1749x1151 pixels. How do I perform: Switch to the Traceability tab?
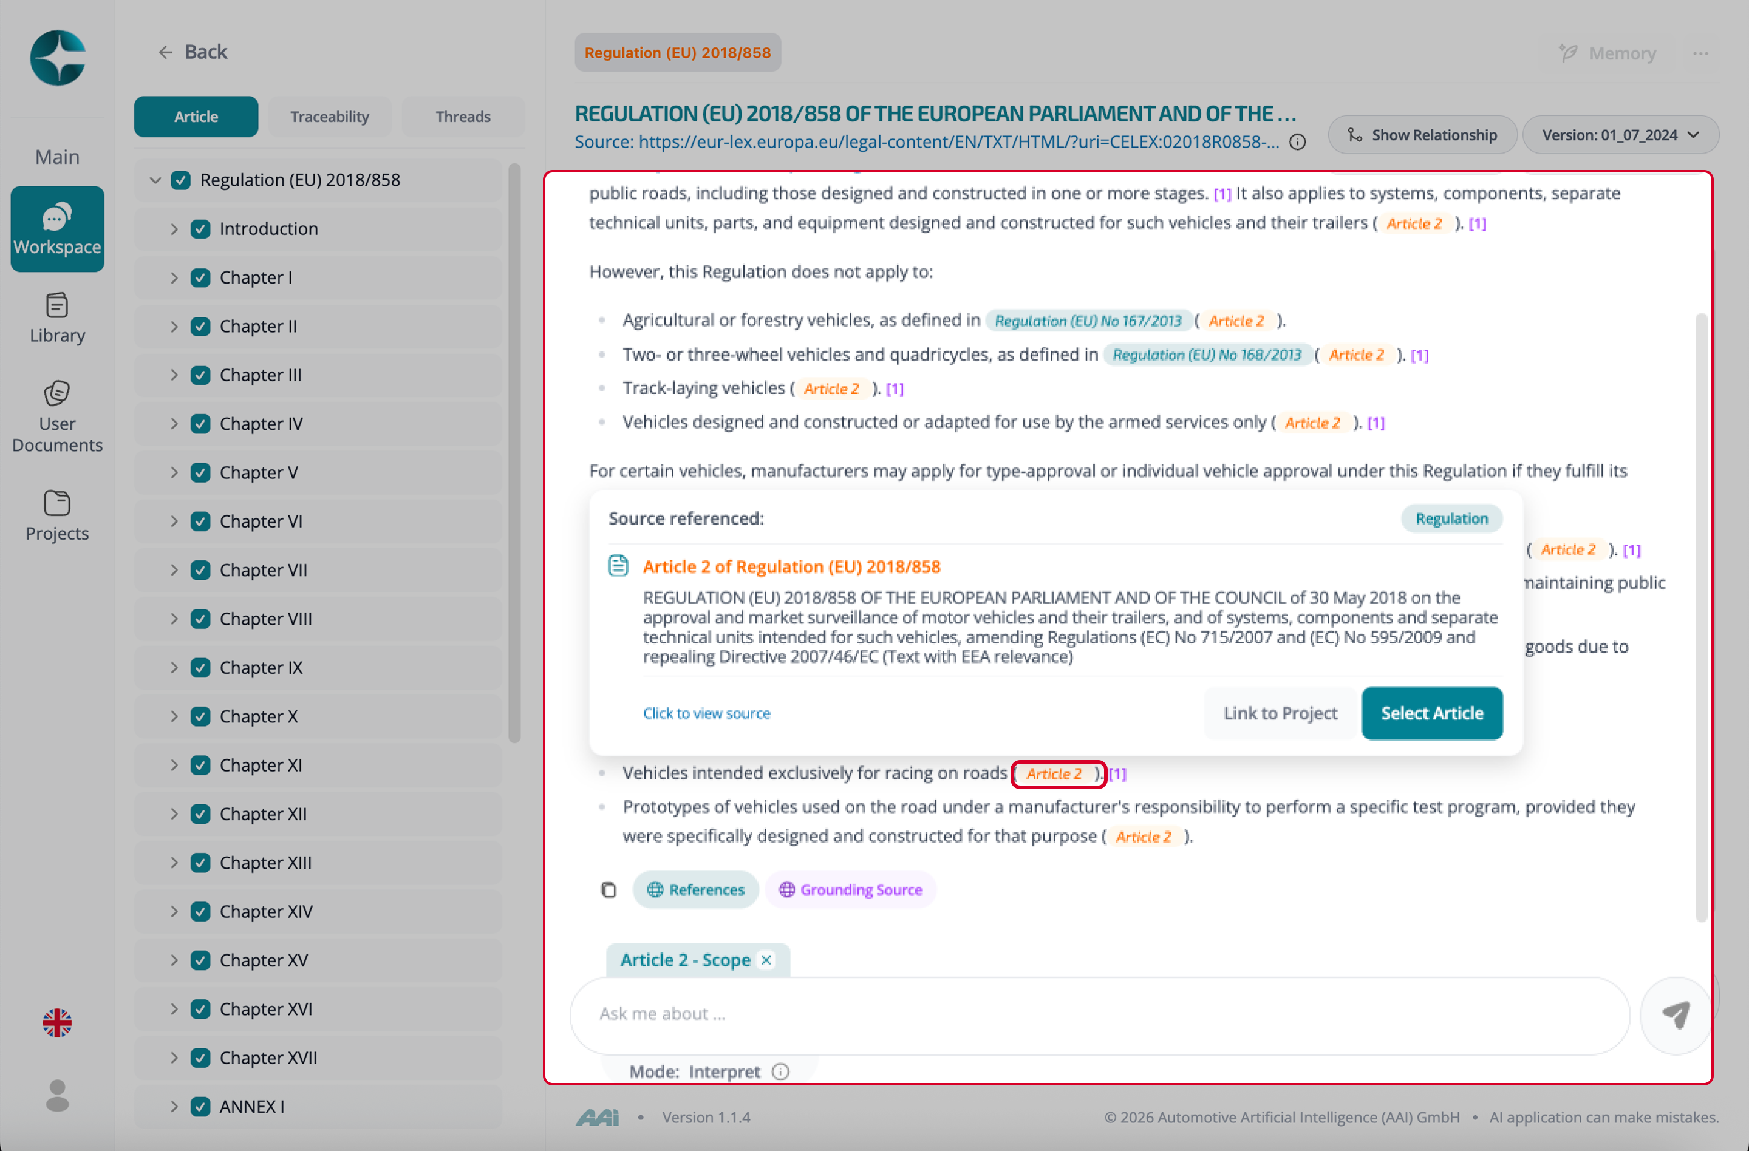pyautogui.click(x=329, y=117)
